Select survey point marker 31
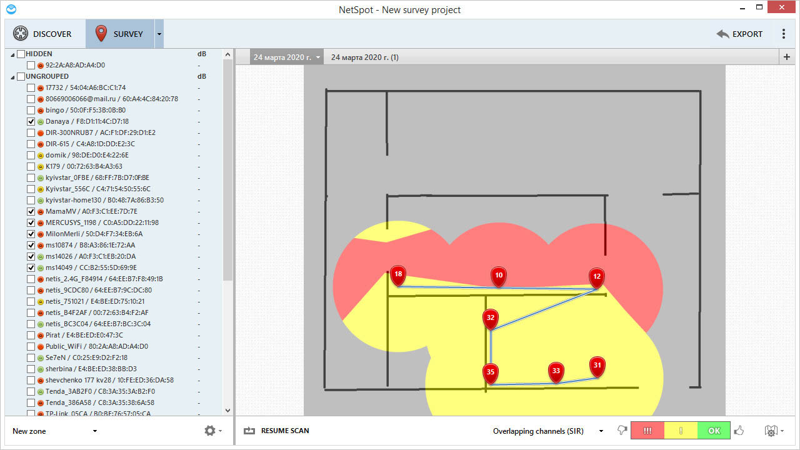This screenshot has width=800, height=450. coord(597,367)
